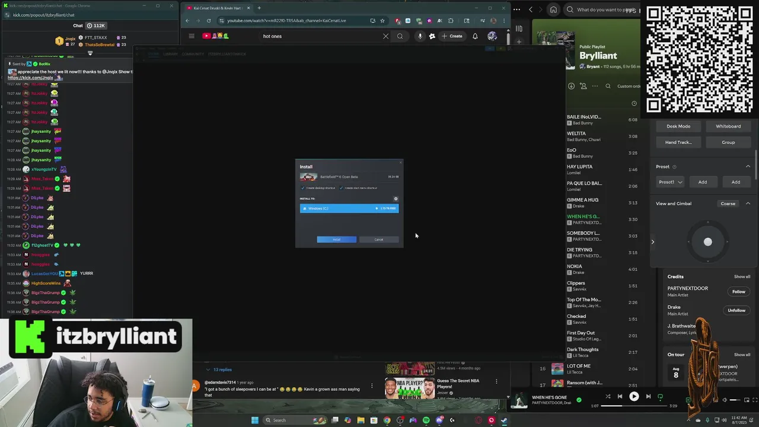Show all On tour dates
759x427 pixels.
click(x=742, y=355)
